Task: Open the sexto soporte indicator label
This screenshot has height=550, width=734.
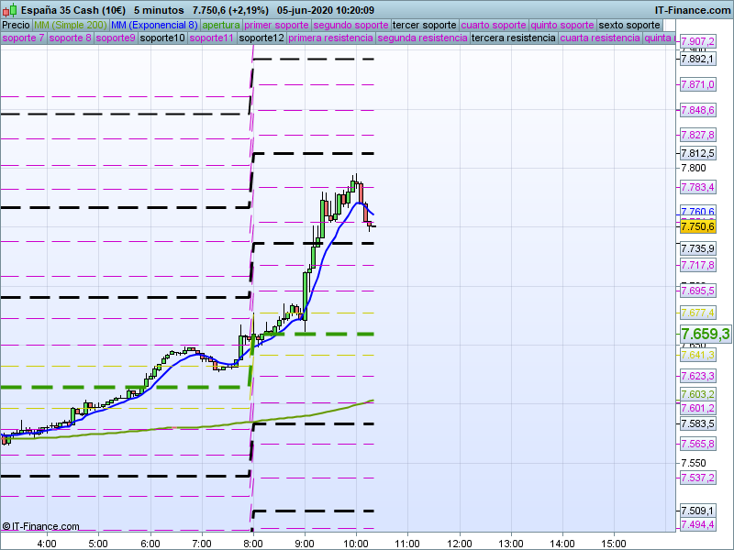Action: (629, 25)
